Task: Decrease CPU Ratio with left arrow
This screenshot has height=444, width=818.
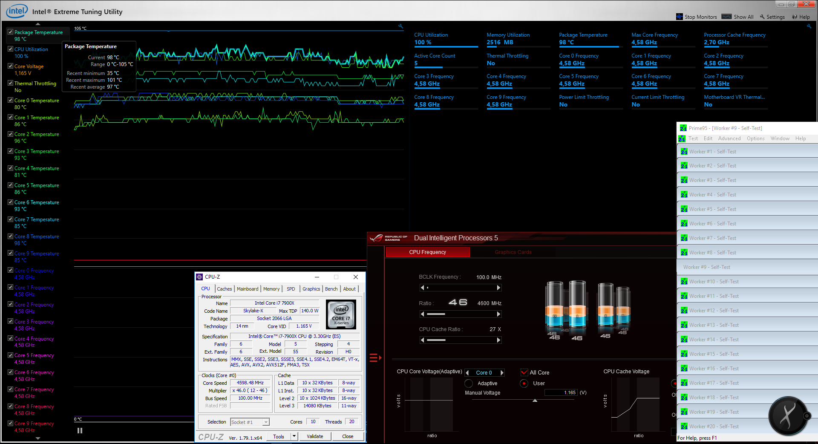Action: pyautogui.click(x=422, y=314)
